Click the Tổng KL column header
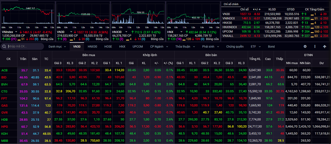The image size is (331, 144). click(x=255, y=59)
